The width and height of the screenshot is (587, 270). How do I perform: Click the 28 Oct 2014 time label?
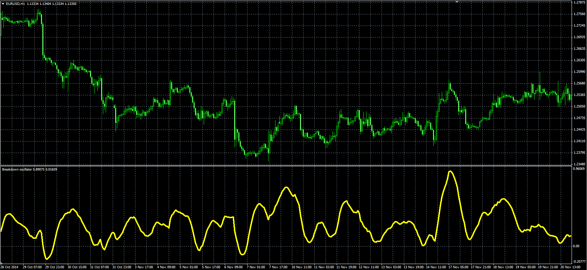(x=10, y=267)
